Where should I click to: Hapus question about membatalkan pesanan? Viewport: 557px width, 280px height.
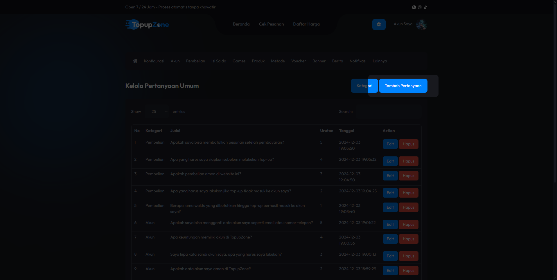tap(408, 144)
